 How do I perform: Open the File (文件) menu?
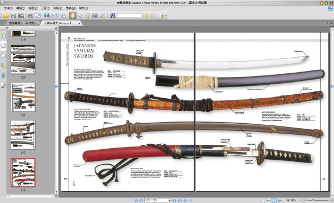(8, 8)
